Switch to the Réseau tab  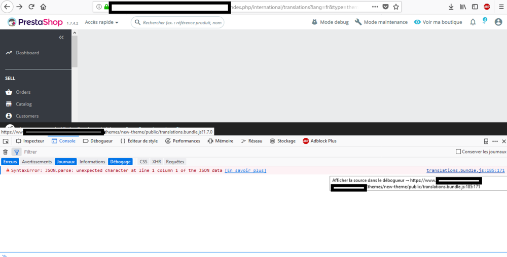click(x=252, y=141)
